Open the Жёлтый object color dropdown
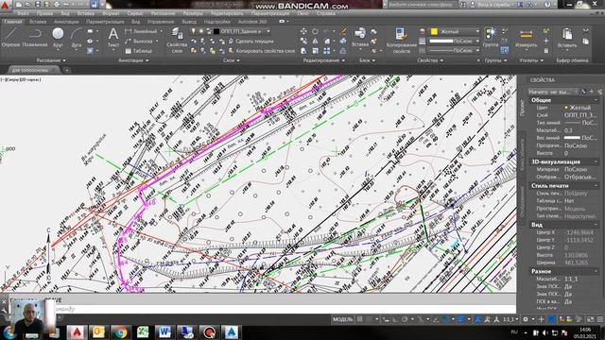Image resolution: width=605 pixels, height=340 pixels. 477,31
